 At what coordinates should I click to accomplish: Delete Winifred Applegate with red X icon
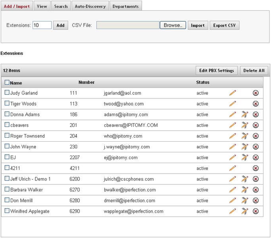click(256, 211)
